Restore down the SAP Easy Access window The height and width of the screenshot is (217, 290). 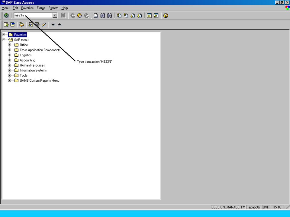(x=282, y=2)
